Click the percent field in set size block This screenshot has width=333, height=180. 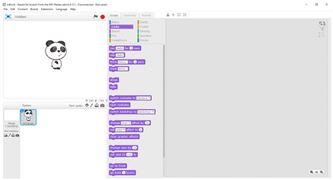pyautogui.click(x=129, y=155)
